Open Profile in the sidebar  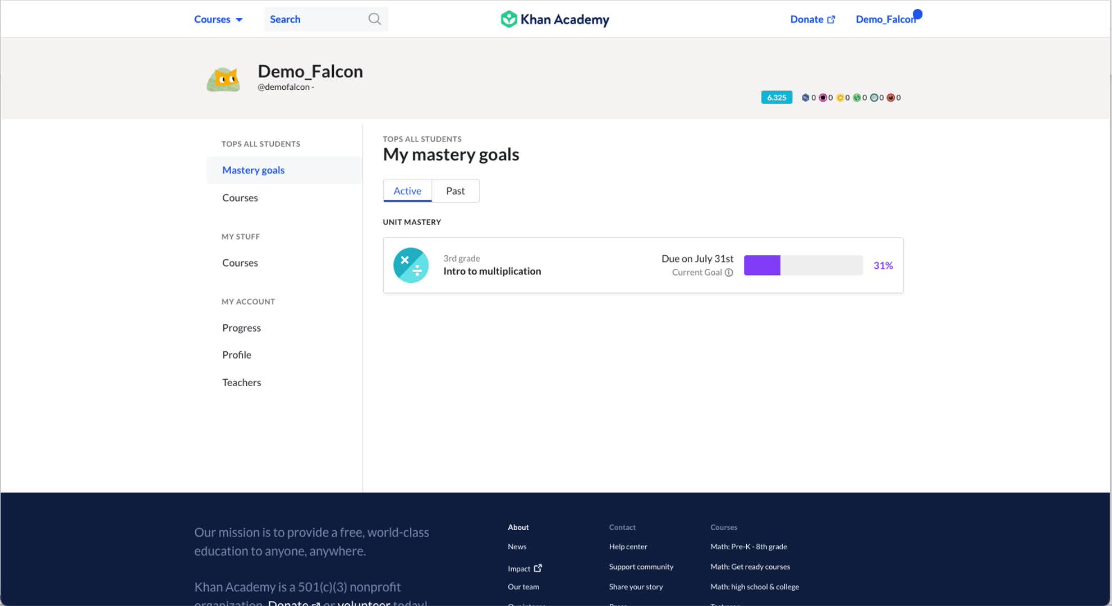[237, 355]
